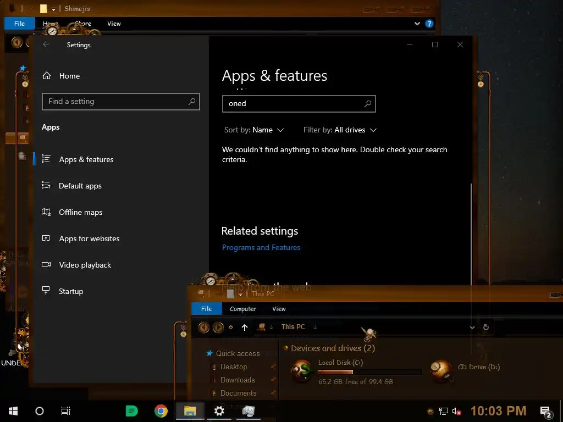This screenshot has height=422, width=563.
Task: Click small round tray icon left of network
Action: [430, 412]
